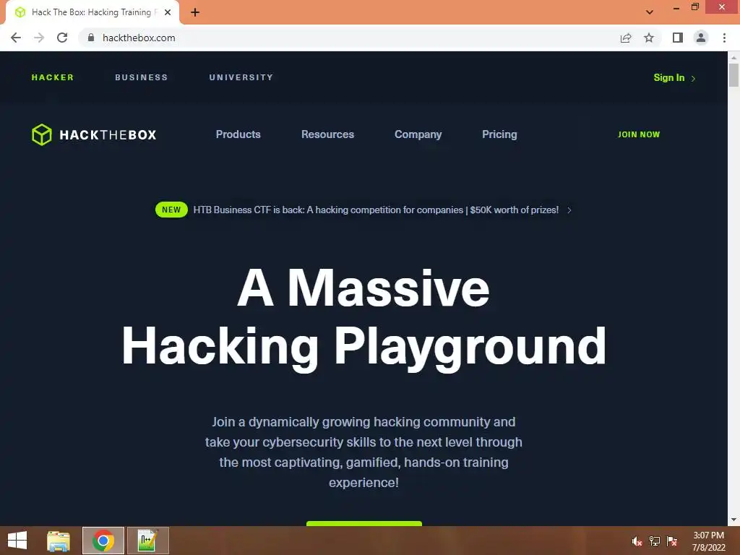740x555 pixels.
Task: Click the page scrollbar thumb
Action: (734, 75)
